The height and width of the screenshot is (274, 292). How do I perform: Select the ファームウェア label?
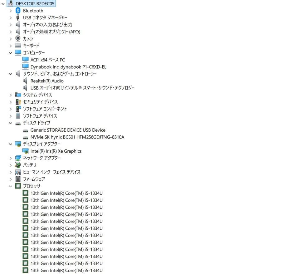pyautogui.click(x=34, y=179)
